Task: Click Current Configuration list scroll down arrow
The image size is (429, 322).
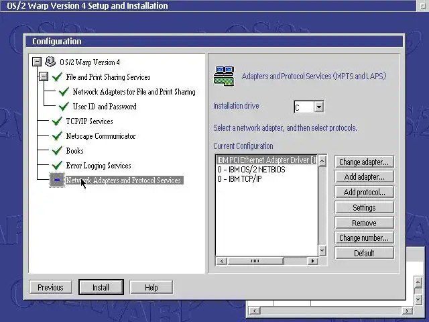Action: point(322,250)
